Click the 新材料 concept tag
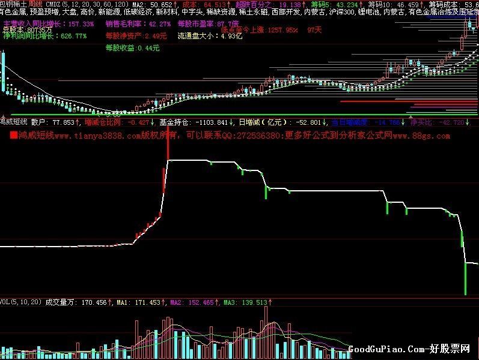The height and width of the screenshot is (360, 479). pos(166,12)
